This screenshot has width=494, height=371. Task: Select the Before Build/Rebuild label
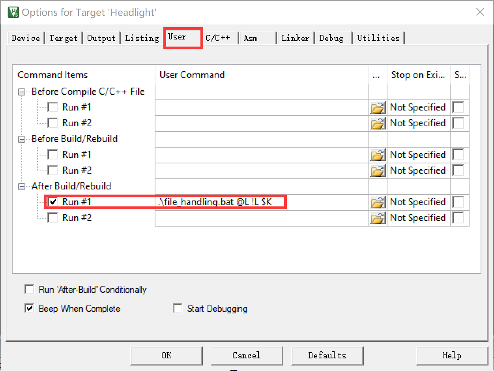click(x=75, y=139)
